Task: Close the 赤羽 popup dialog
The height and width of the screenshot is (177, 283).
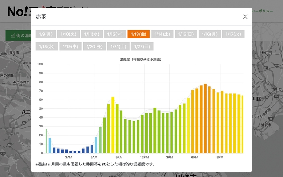Action: 245,17
